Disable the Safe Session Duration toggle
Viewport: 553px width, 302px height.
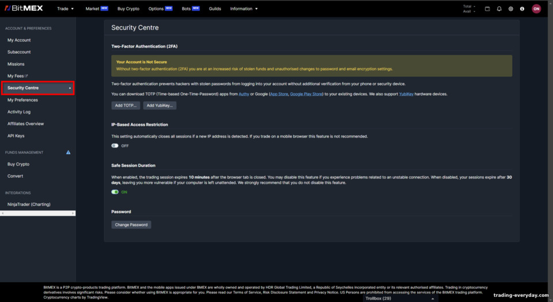[x=115, y=192]
